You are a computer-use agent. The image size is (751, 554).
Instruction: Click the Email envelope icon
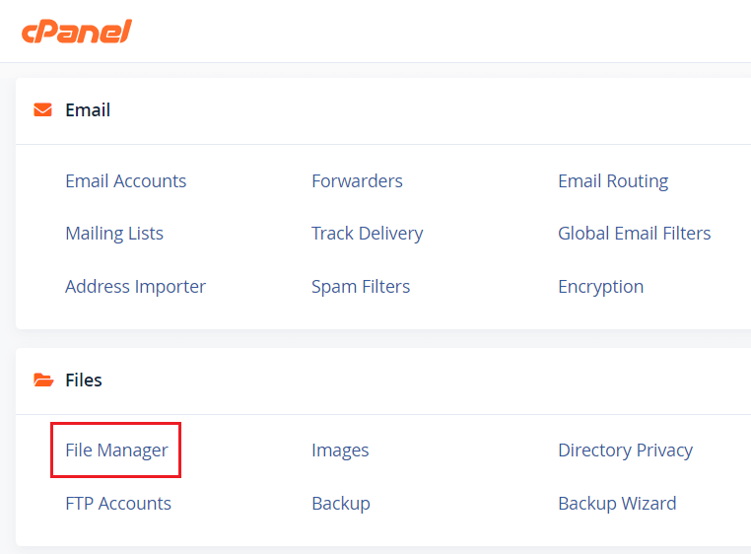(42, 109)
